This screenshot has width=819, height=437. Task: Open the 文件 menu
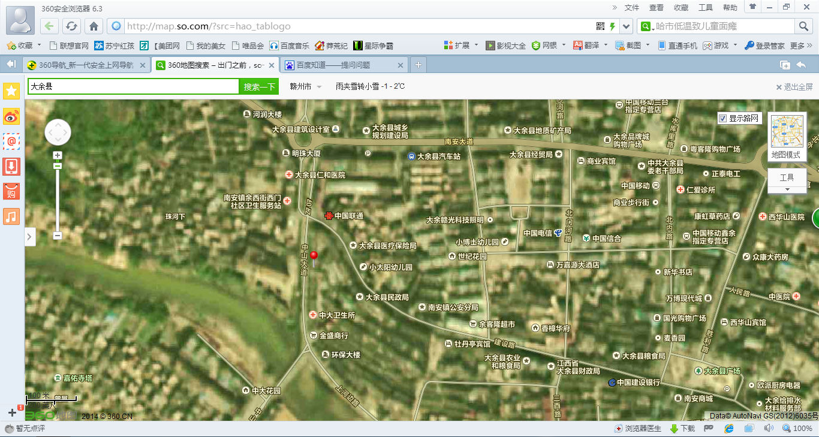[x=632, y=8]
